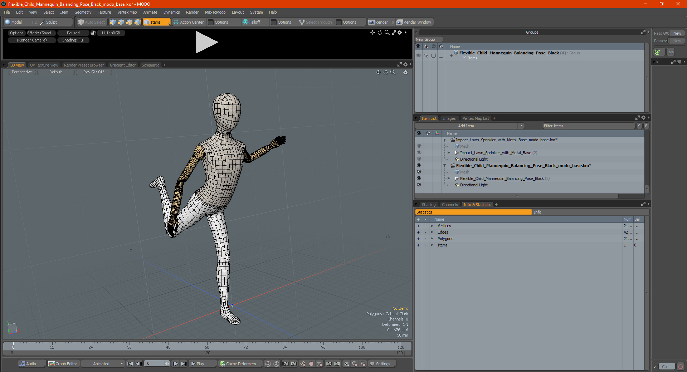
Task: Toggle visibility of Impact_Lawn_Sprinkler_with_Metal_Base item
Action: point(419,153)
